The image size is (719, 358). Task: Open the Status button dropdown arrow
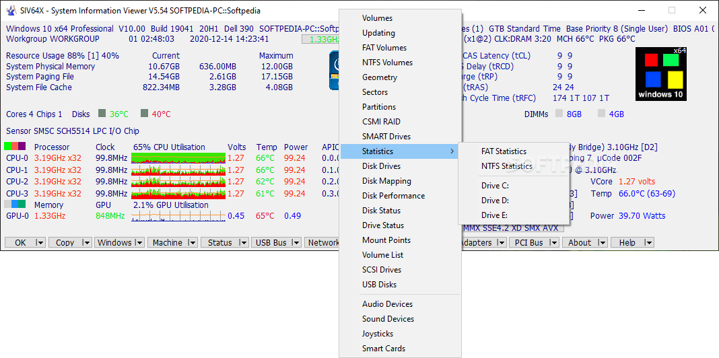click(243, 243)
